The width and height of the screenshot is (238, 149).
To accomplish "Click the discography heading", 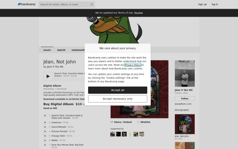I will tap(182, 110).
